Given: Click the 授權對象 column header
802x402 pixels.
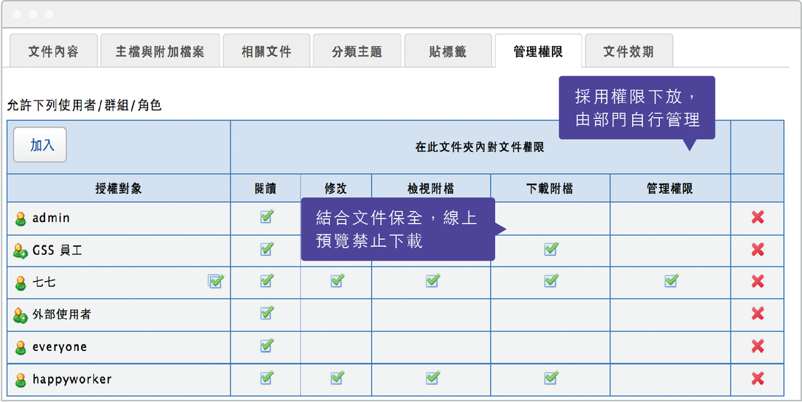Looking at the screenshot, I should (119, 189).
